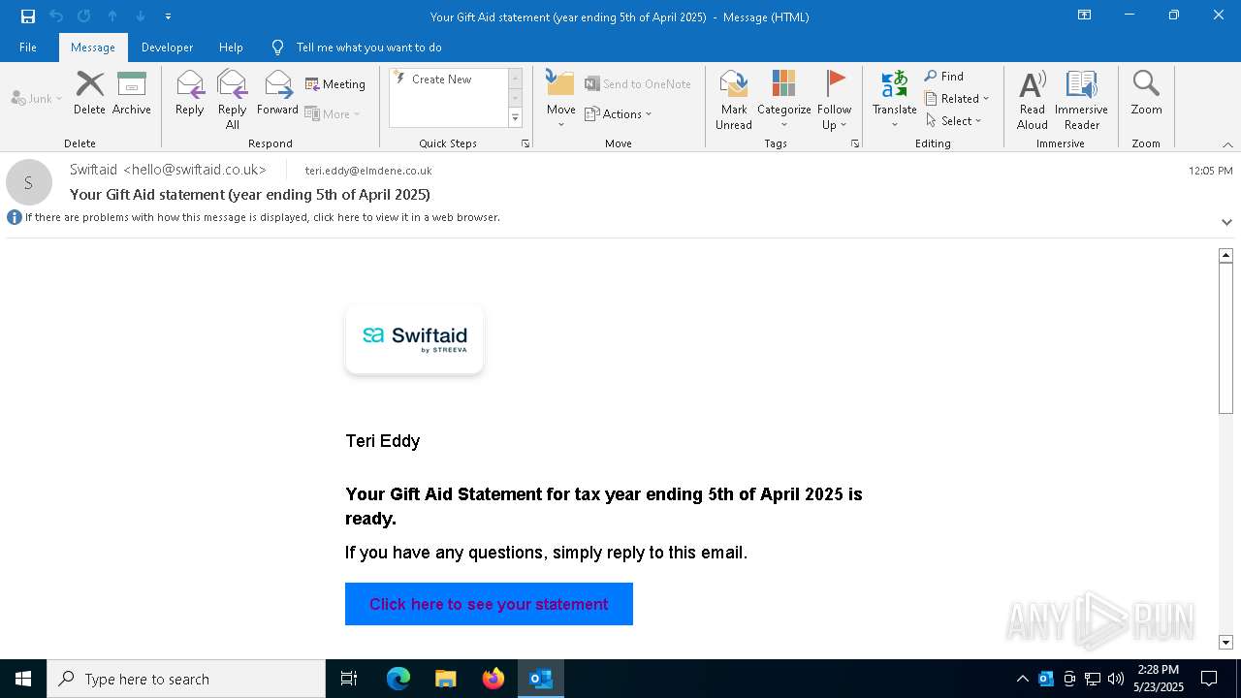
Task: Click the scrollbar up arrow
Action: 1225,255
